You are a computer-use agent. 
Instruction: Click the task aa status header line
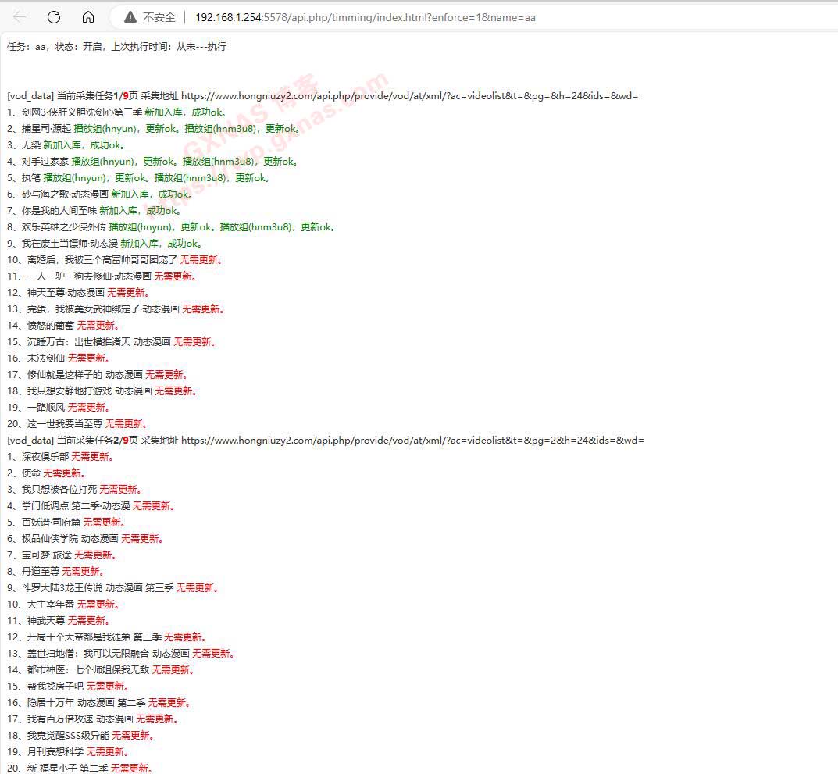[x=116, y=47]
